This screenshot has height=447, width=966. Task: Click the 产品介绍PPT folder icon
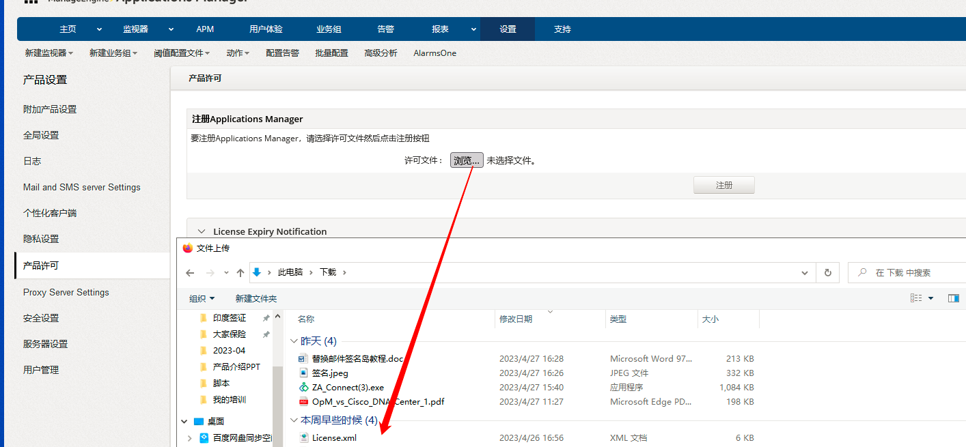pyautogui.click(x=203, y=367)
